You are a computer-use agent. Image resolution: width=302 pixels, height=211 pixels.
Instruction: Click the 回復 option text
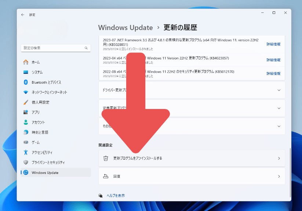tap(117, 177)
